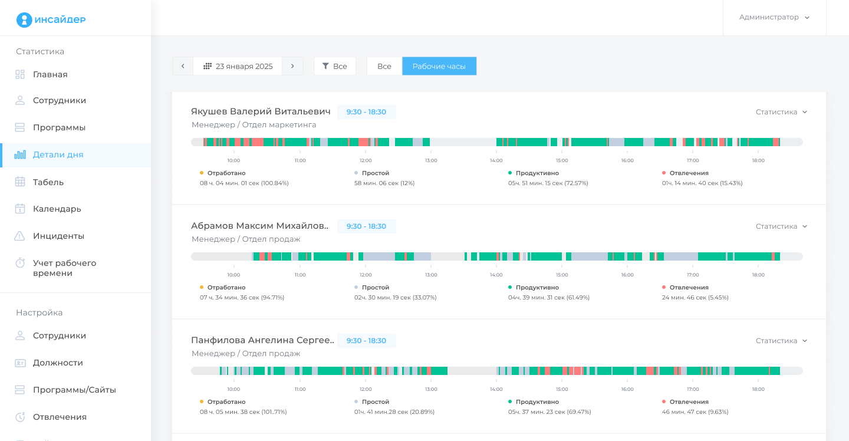
Task: Open date picker showing 23 января 2025
Action: click(x=238, y=66)
